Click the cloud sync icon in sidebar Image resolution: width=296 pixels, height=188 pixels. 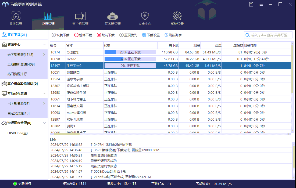click(4, 123)
